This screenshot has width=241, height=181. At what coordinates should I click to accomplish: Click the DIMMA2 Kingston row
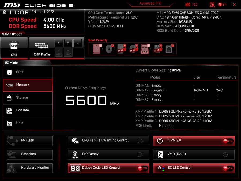[179, 90]
